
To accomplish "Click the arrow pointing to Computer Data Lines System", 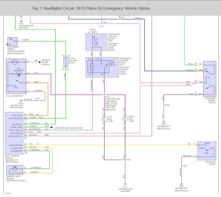I will (52, 127).
